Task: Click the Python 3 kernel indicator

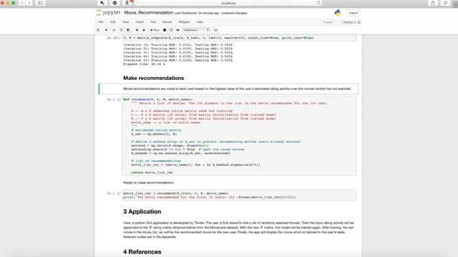Action: 351,22
